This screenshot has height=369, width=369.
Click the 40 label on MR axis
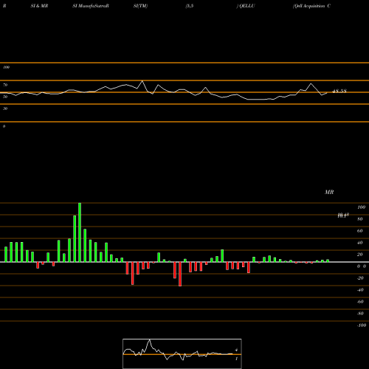360,243
